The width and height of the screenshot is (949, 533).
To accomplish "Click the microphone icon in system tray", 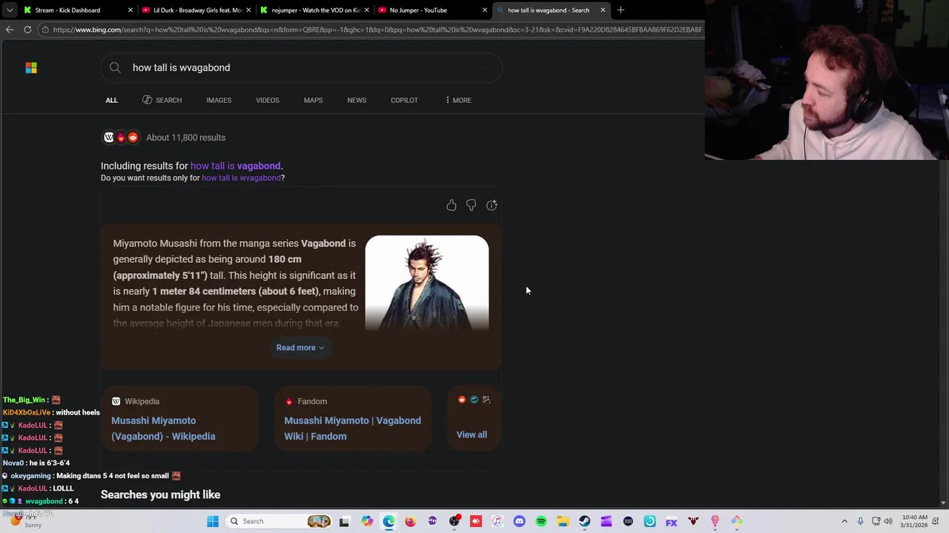I will click(860, 521).
